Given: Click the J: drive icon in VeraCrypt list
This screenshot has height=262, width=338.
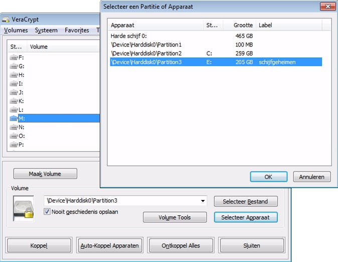Looking at the screenshot, I should coord(14,92).
